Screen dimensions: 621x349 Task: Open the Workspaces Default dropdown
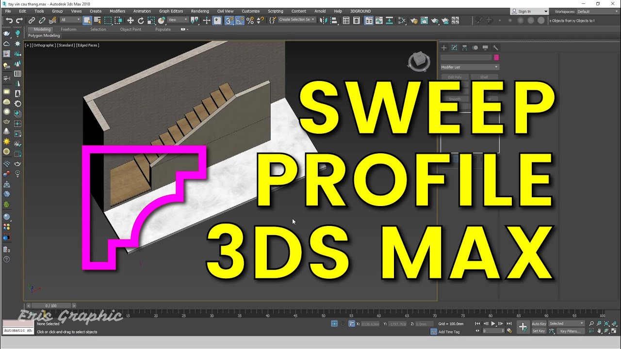(598, 11)
